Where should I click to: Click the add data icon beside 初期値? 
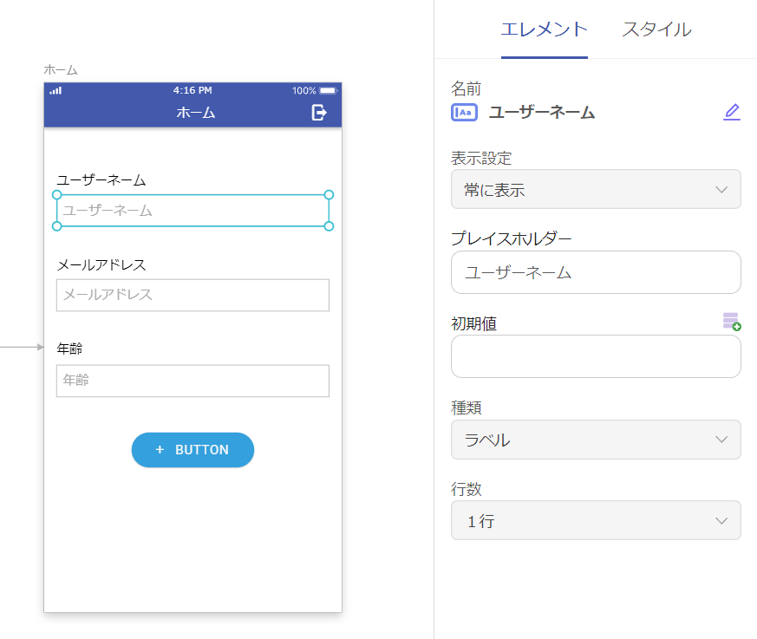pos(732,322)
